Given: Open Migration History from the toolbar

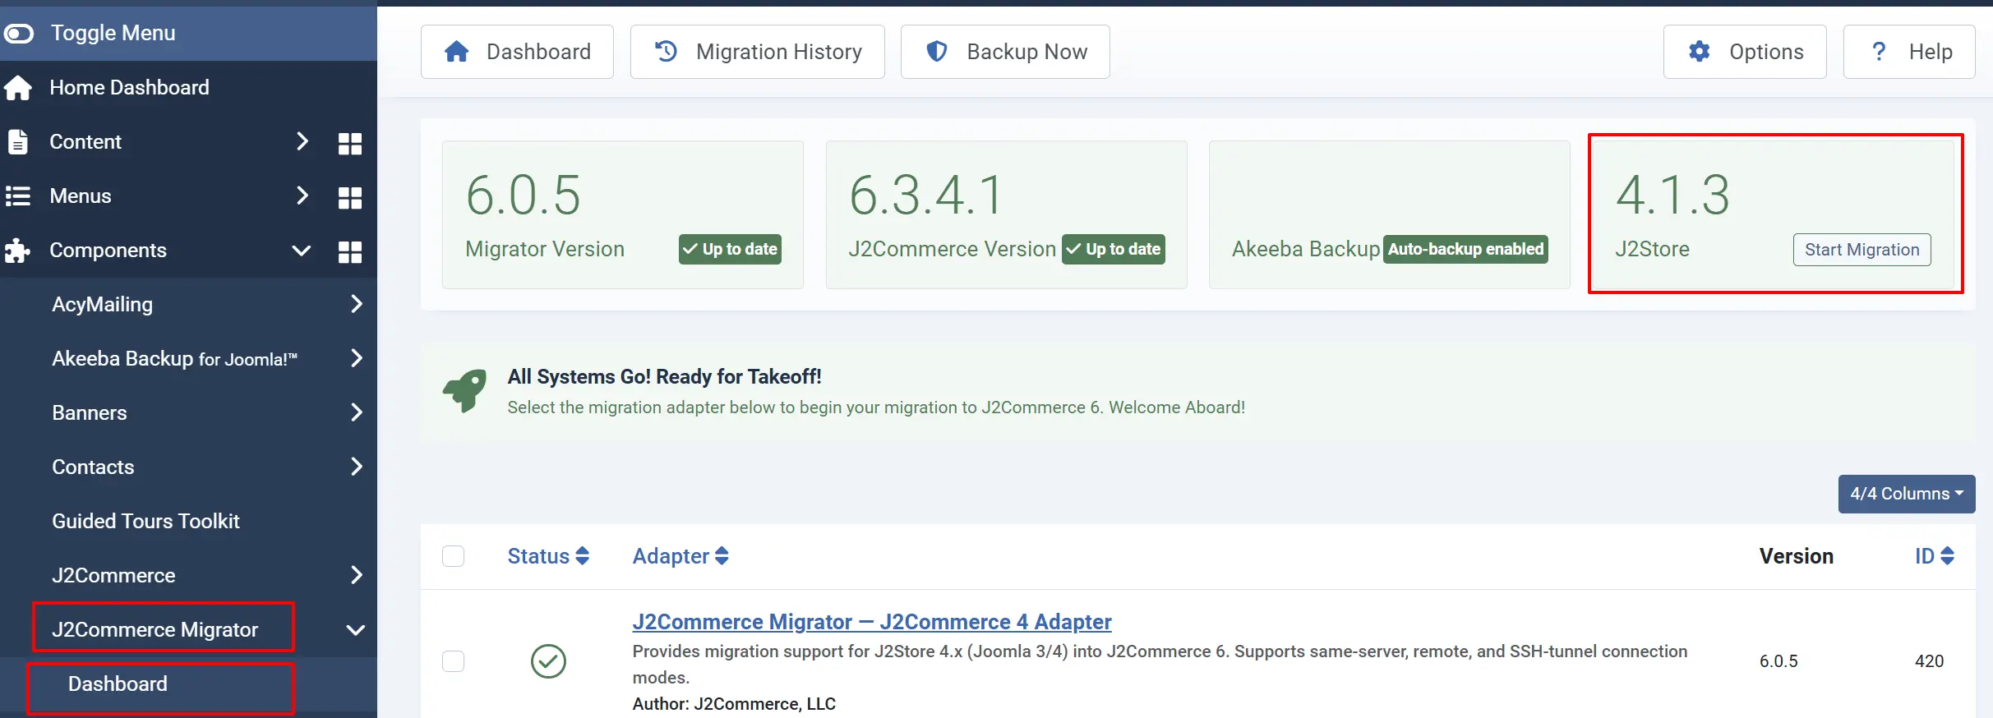Looking at the screenshot, I should (757, 52).
